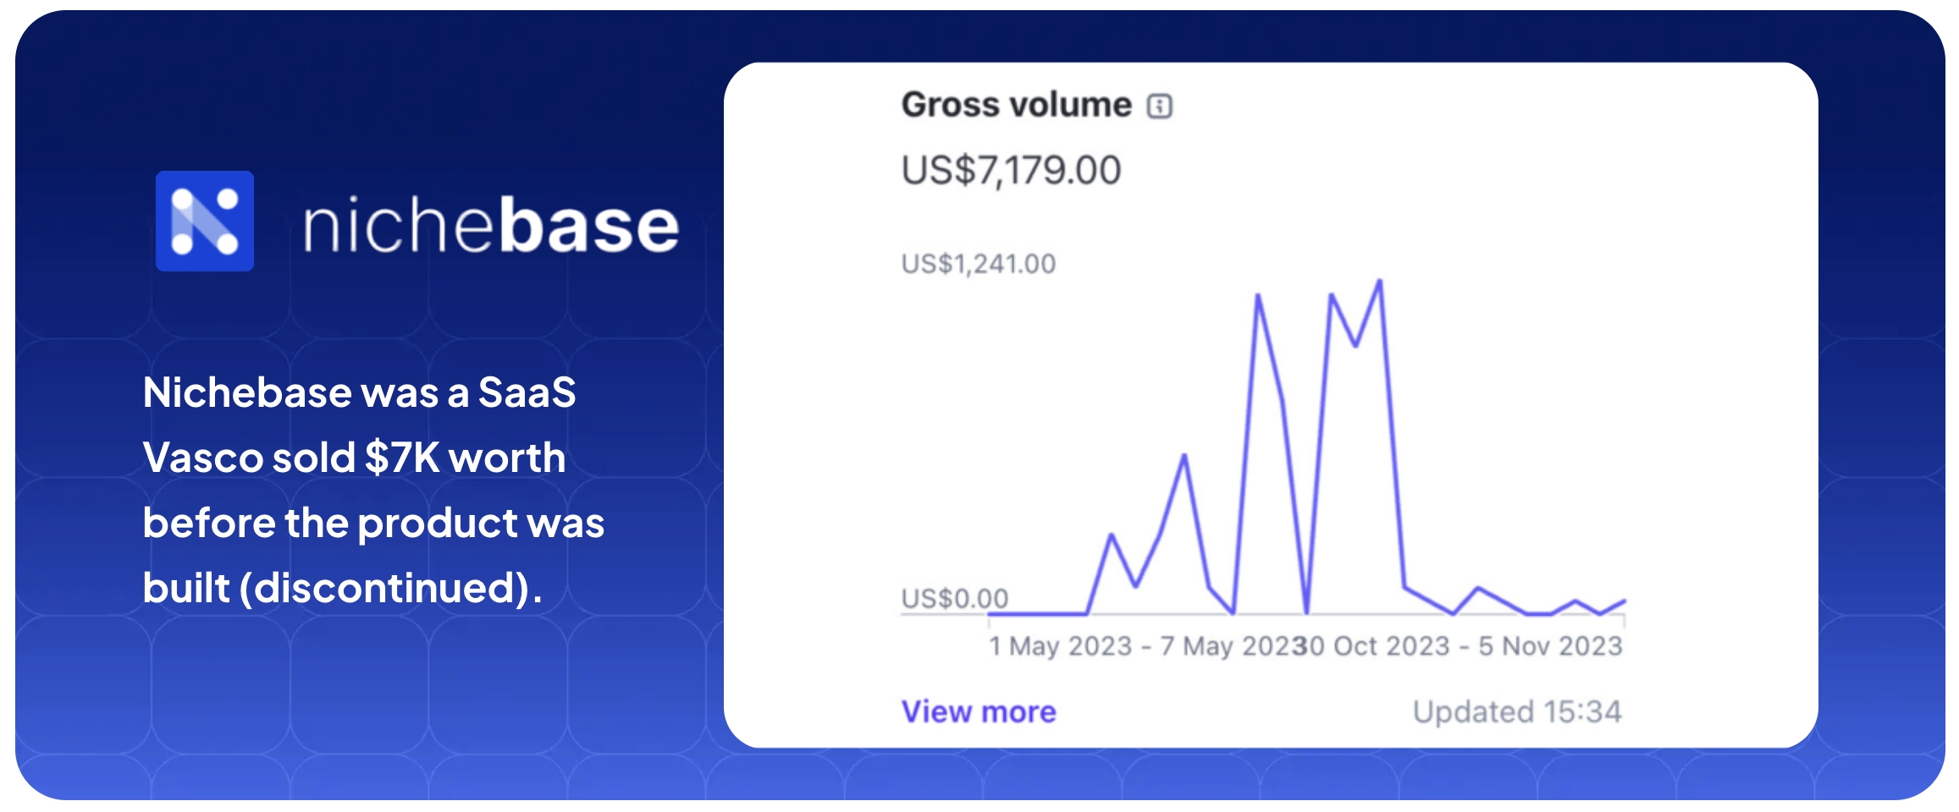Click the right end of the chart line
Image resolution: width=1959 pixels, height=812 pixels.
(1623, 601)
